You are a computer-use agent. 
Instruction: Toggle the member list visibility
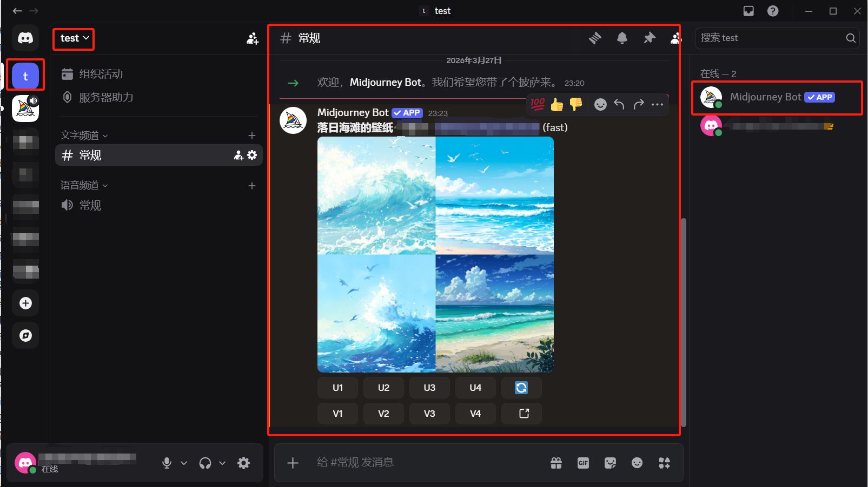(x=675, y=38)
